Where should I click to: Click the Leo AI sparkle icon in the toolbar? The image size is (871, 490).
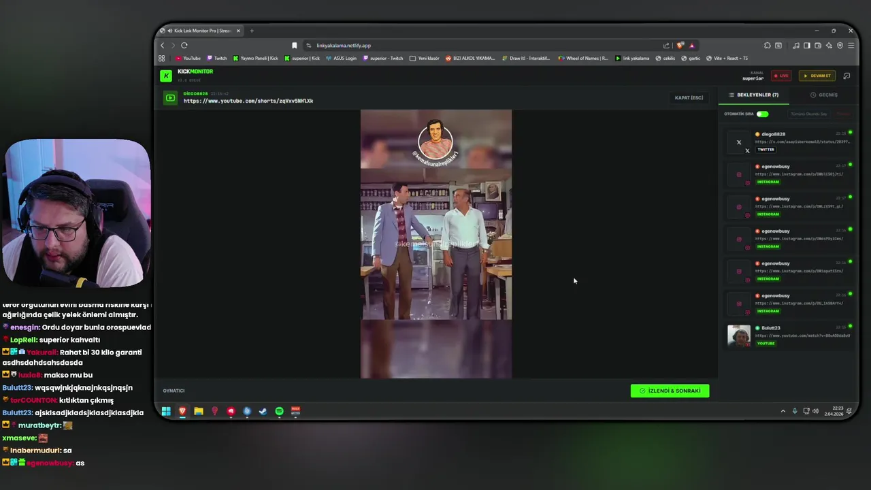coord(829,46)
